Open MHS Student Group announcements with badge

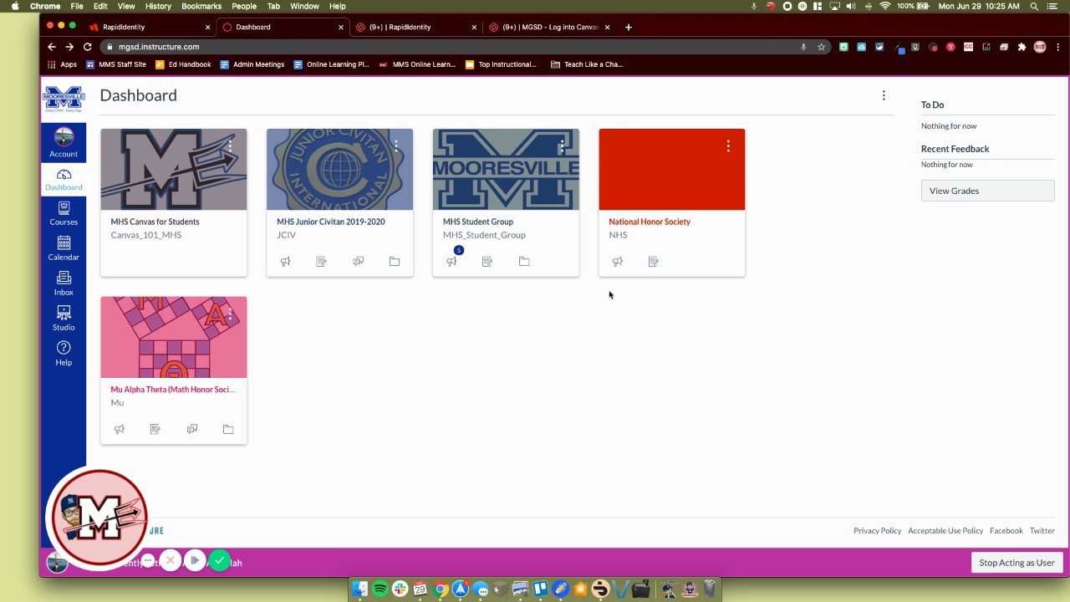coord(451,262)
